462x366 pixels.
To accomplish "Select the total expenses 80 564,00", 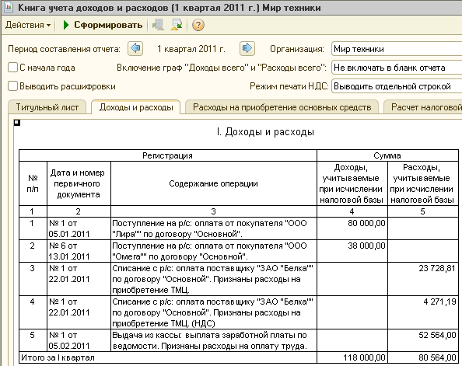I will click(422, 357).
